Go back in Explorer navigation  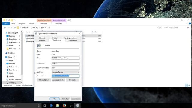[5, 28]
